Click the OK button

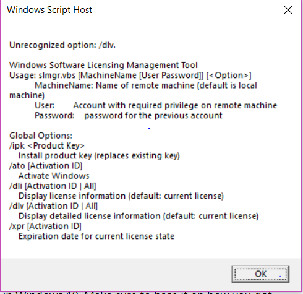[x=260, y=274]
